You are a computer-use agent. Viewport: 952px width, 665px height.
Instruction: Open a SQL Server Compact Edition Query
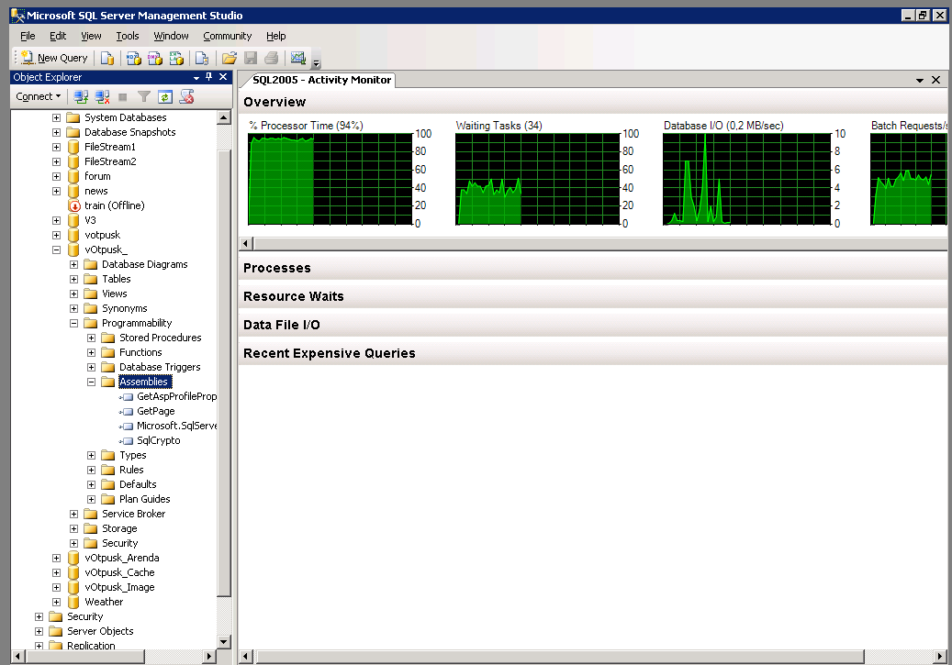(x=202, y=59)
